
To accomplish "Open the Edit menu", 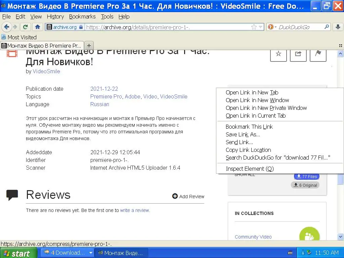I will 20,17.
